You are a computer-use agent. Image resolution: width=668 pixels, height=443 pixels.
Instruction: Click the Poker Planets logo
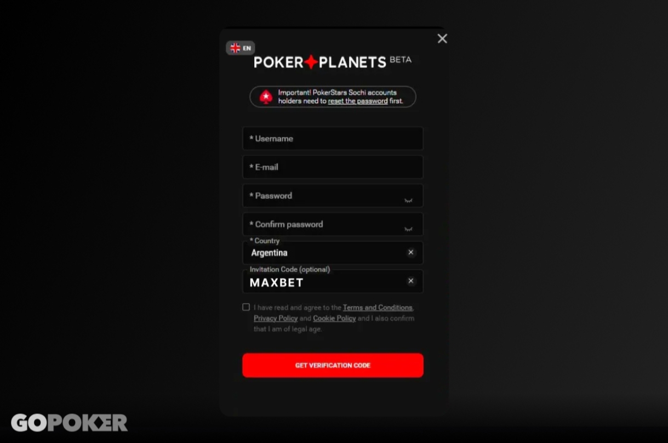pos(332,62)
